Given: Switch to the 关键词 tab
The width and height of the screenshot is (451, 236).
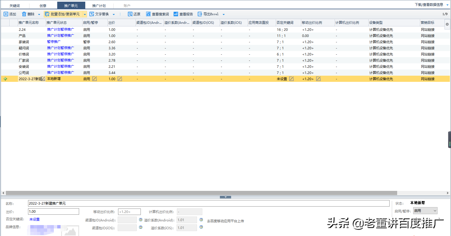Looking at the screenshot, I should pos(15,6).
